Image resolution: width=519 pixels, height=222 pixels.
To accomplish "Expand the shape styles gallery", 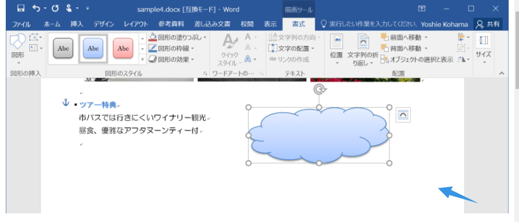I will pos(142,60).
